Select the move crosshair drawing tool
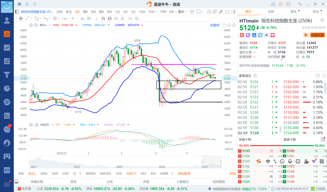Viewport: 327px width, 192px height. pyautogui.click(x=21, y=18)
